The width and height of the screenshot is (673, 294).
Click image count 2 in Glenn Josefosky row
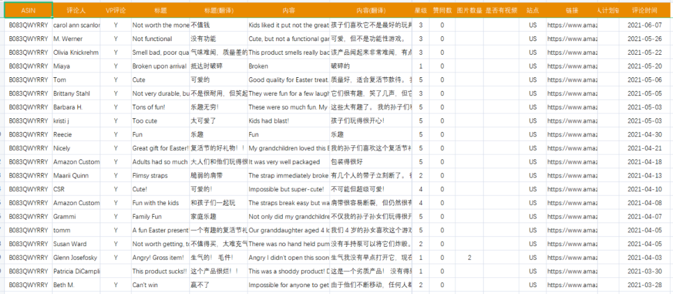469,257
